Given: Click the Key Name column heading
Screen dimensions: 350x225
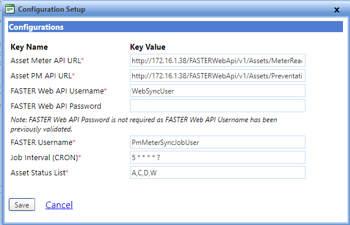Looking at the screenshot, I should tap(29, 47).
